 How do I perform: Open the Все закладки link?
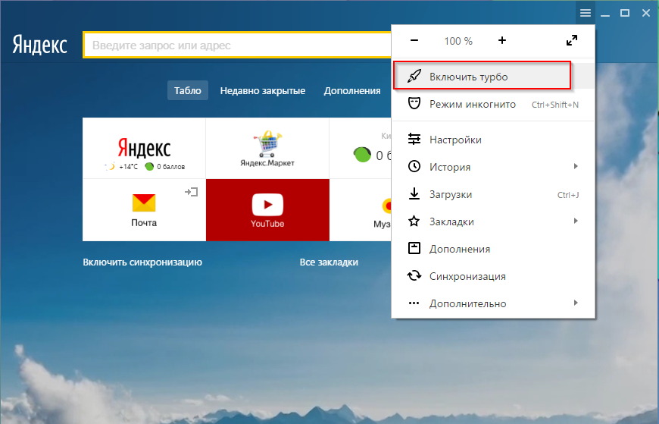(329, 262)
